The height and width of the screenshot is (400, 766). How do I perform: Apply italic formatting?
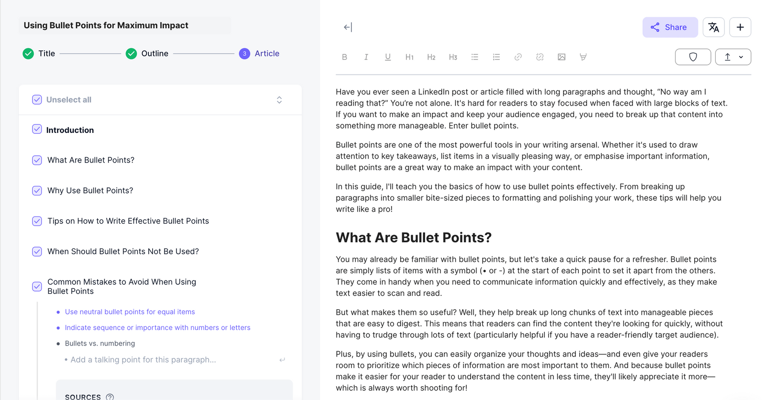tap(366, 57)
